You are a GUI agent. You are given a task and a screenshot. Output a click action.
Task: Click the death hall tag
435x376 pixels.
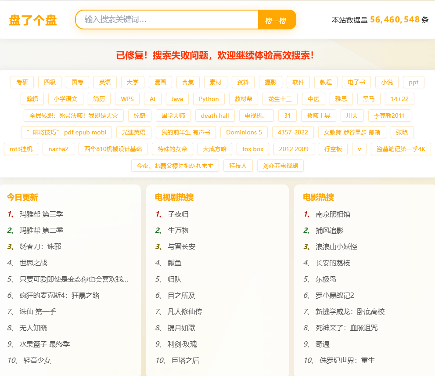click(x=215, y=116)
